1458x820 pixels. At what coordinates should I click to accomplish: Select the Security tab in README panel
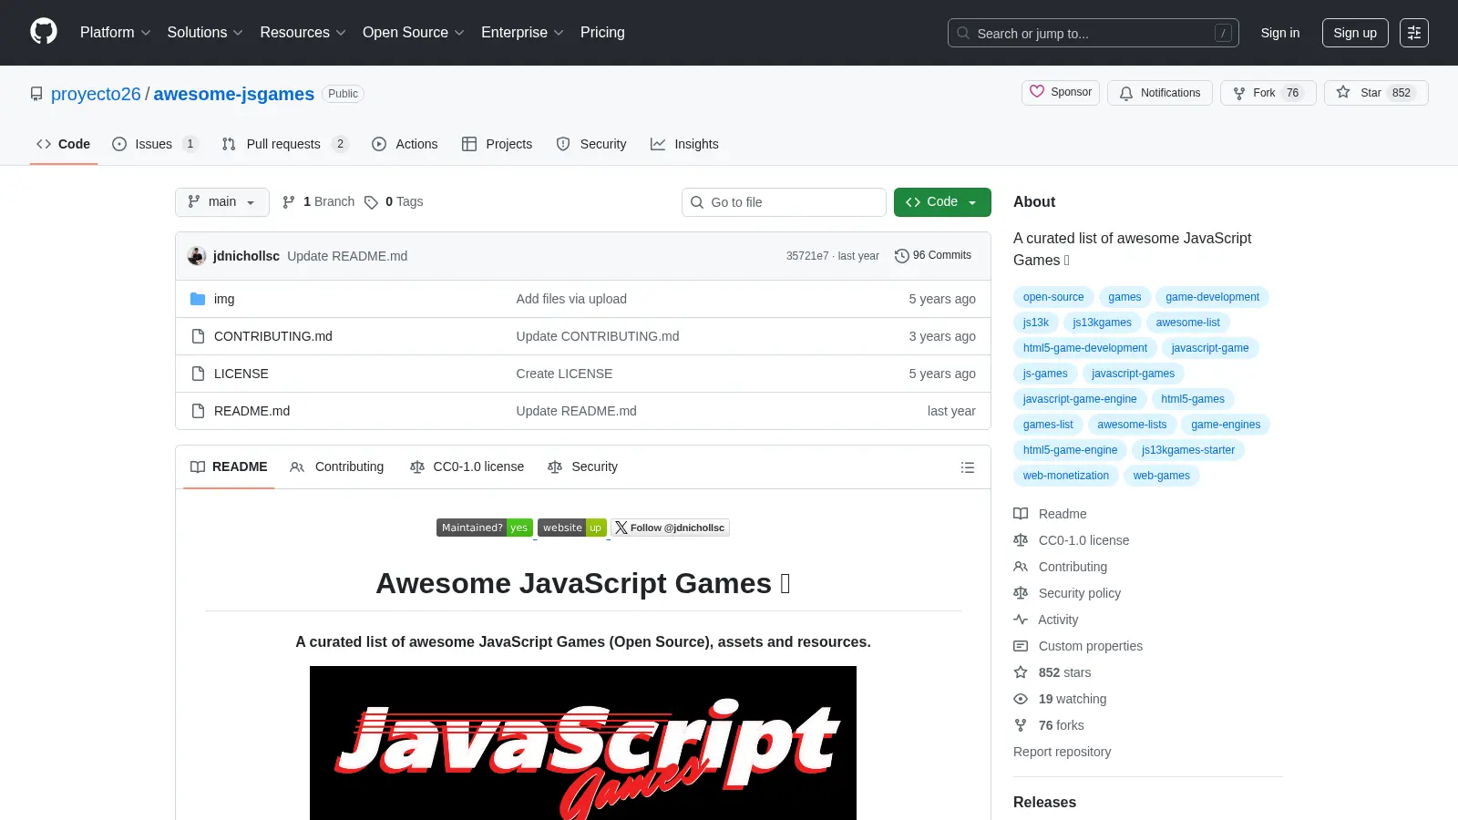pyautogui.click(x=582, y=467)
